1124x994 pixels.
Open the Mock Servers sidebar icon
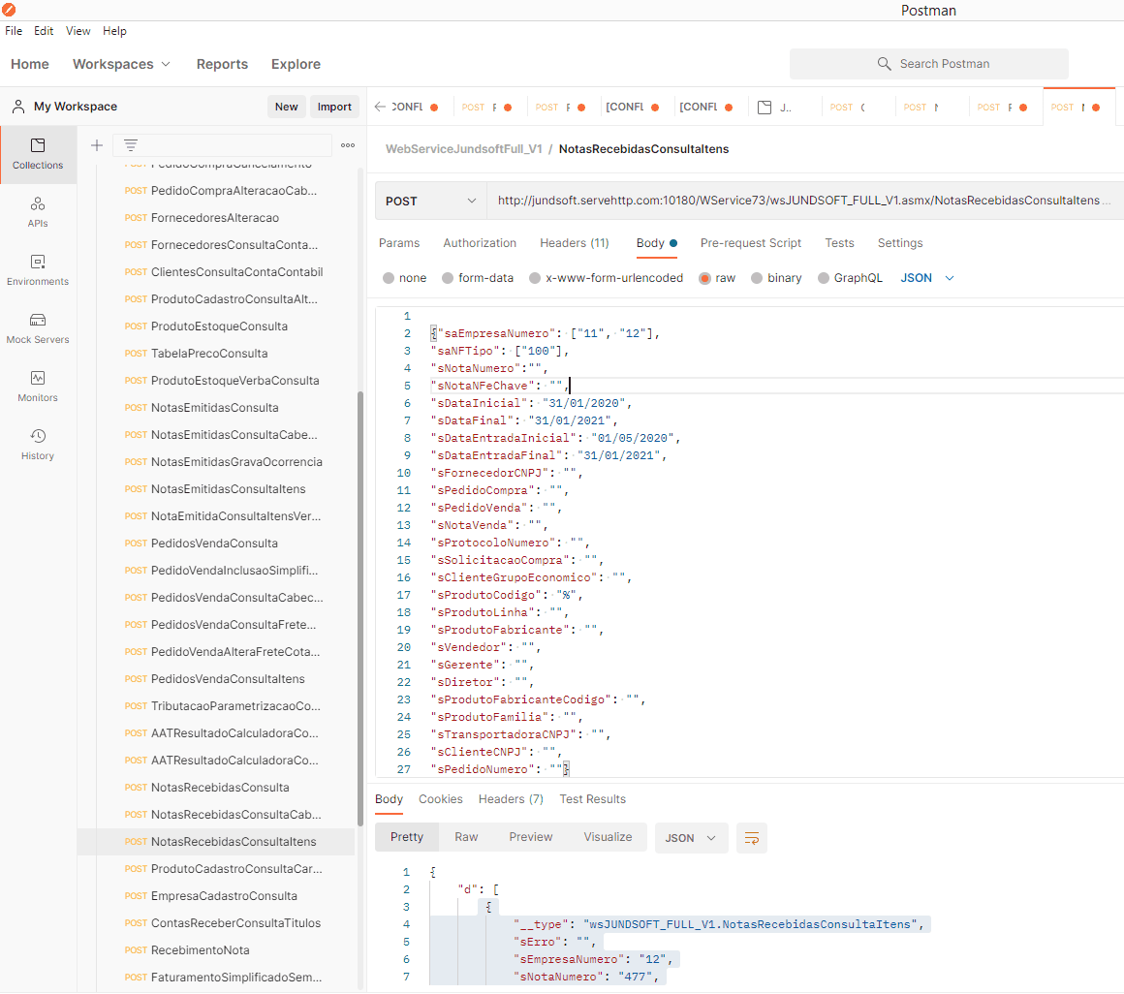38,328
